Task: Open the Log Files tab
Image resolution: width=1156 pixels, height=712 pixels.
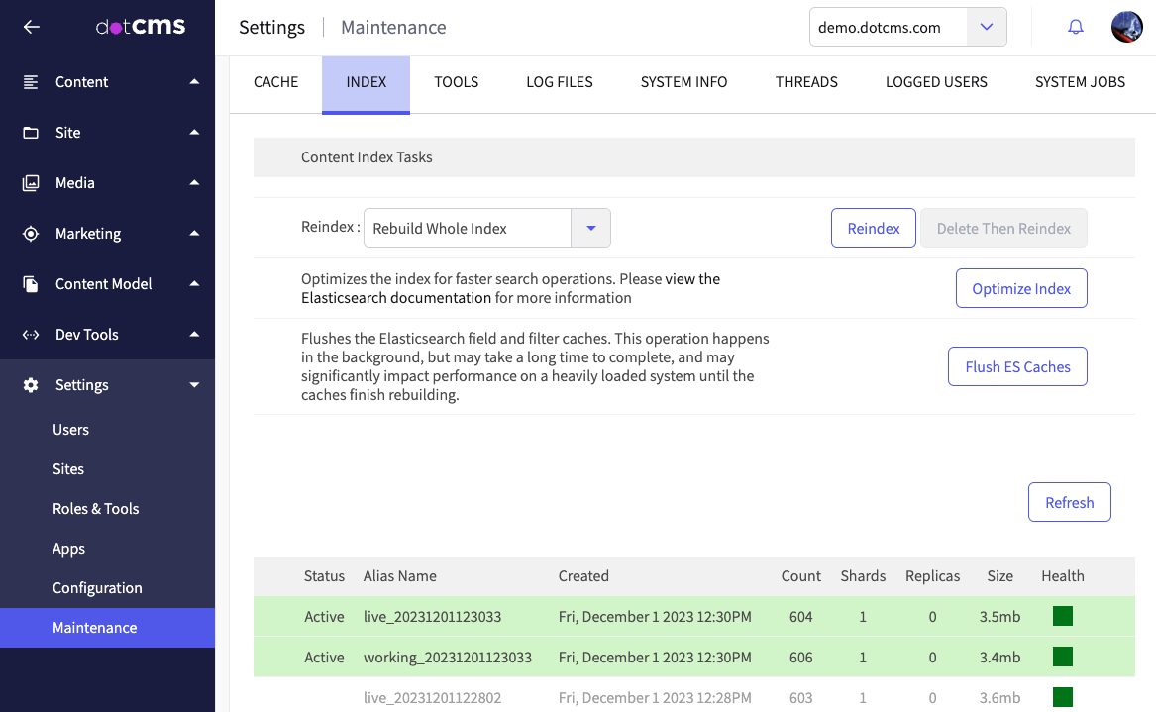Action: coord(559,82)
